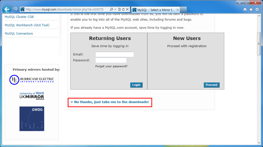The width and height of the screenshot is (263, 147).
Task: Maximize the browser window
Action: (x=246, y=3)
